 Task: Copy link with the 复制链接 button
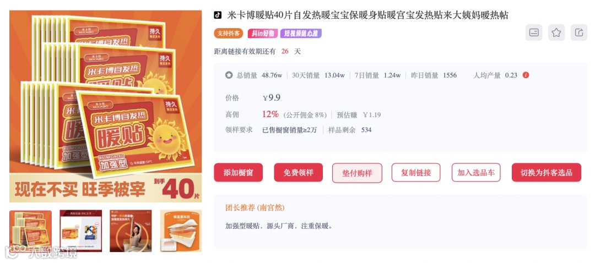coord(416,173)
